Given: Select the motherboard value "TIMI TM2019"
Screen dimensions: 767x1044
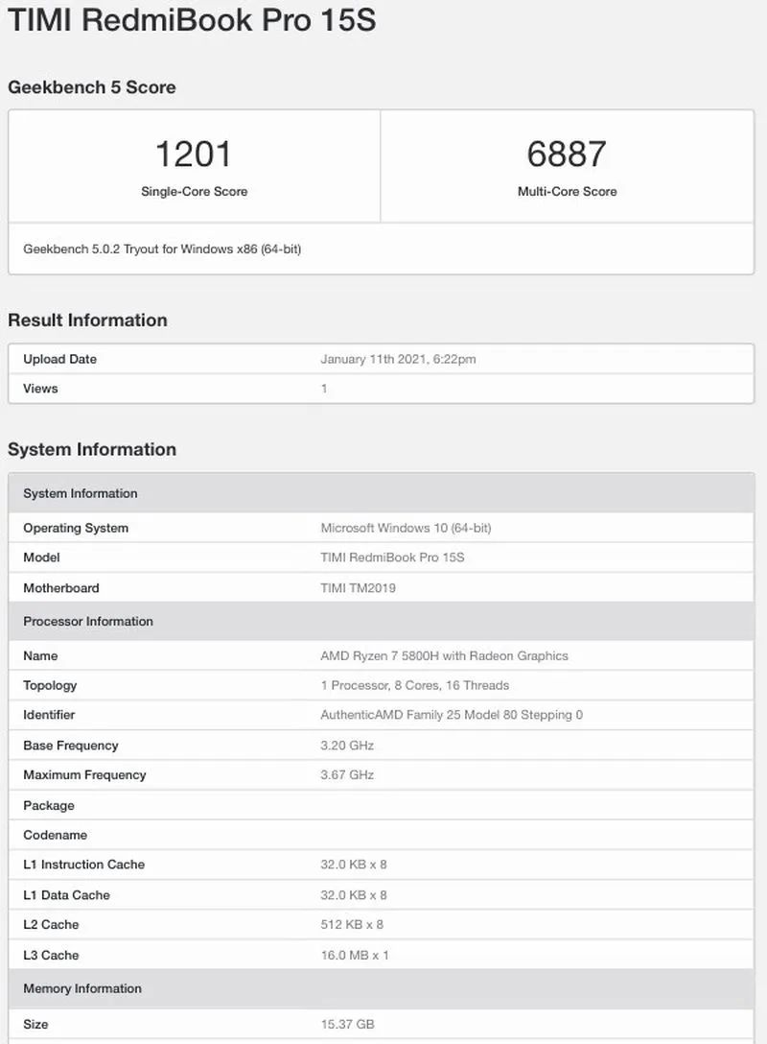Looking at the screenshot, I should (358, 588).
